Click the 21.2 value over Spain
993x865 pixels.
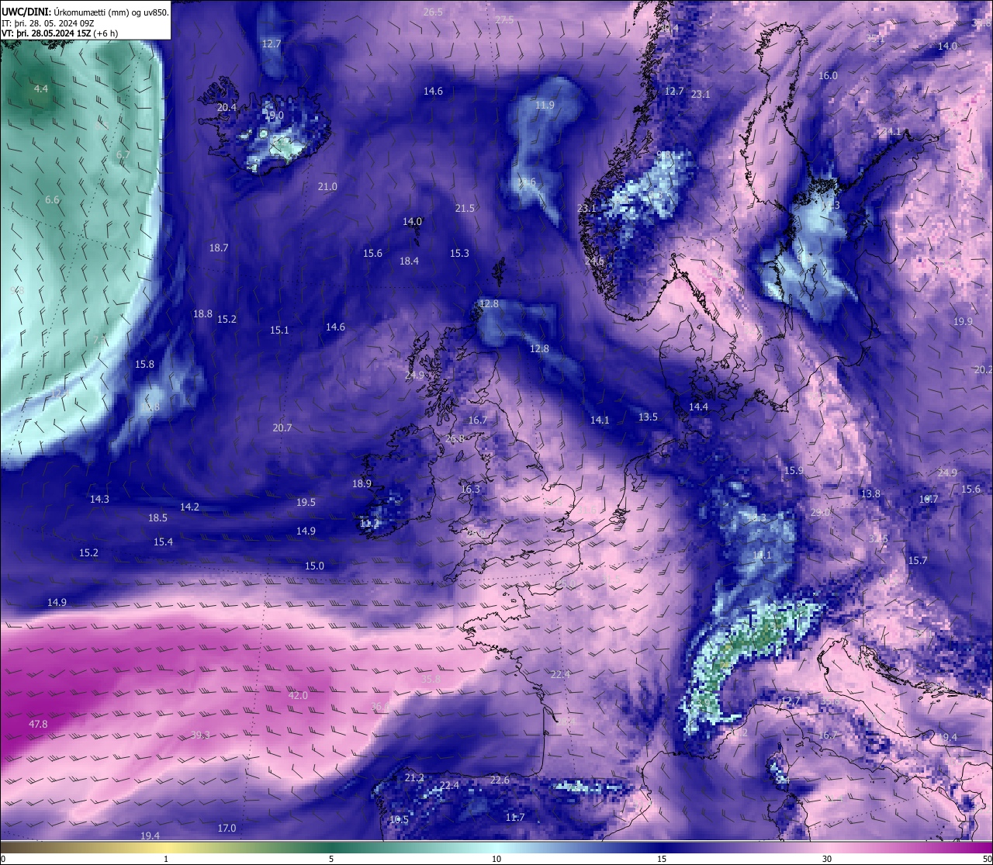414,778
